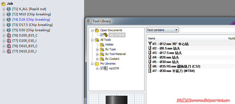Viewport: 235px width, 104px height.
Task: Expand the By Coolant tree node
Action: (97, 59)
